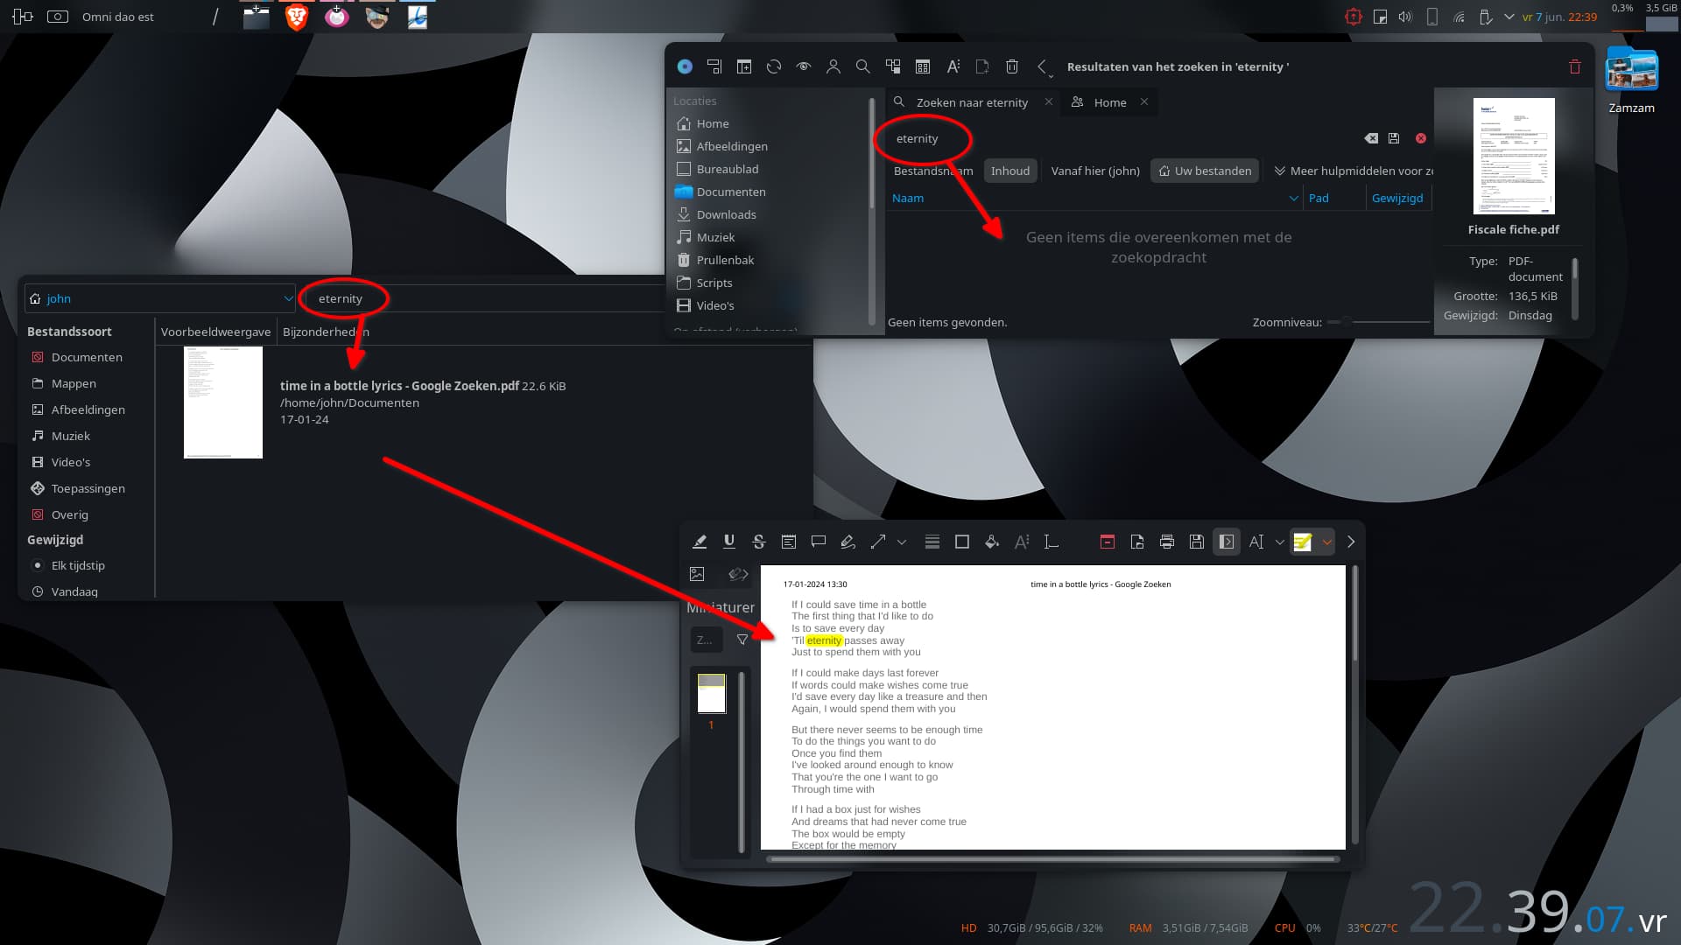
Task: Filter by Documenten file type
Action: pyautogui.click(x=77, y=357)
